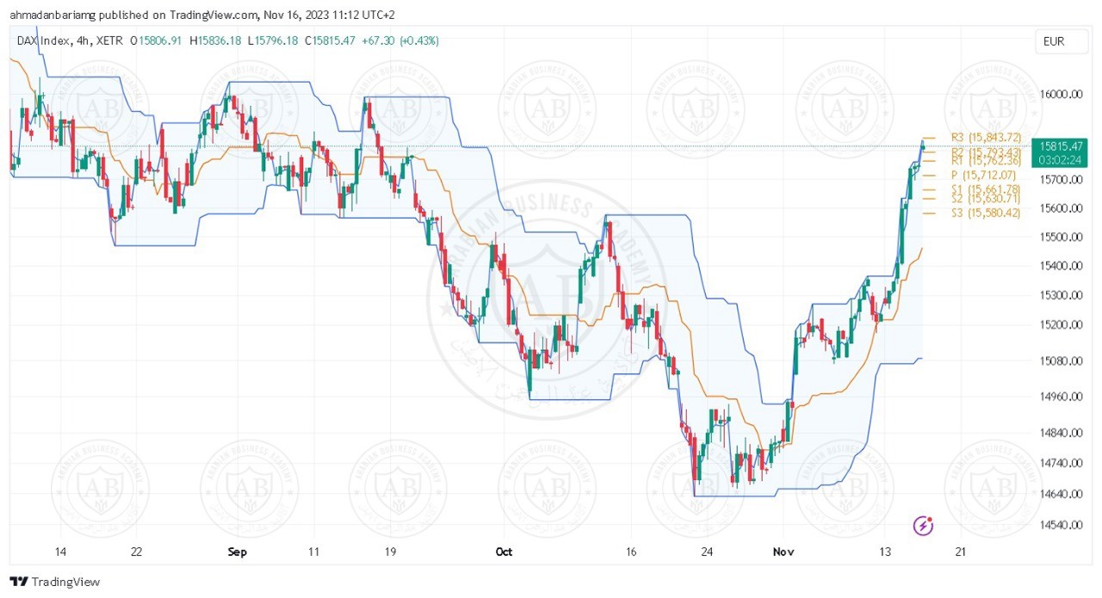This screenshot has width=1102, height=598.
Task: Click the Oct label on time axis
Action: [505, 552]
